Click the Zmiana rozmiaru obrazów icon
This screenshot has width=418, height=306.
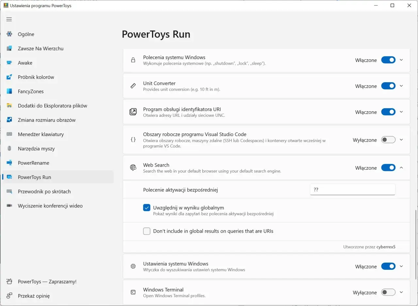tap(9, 120)
